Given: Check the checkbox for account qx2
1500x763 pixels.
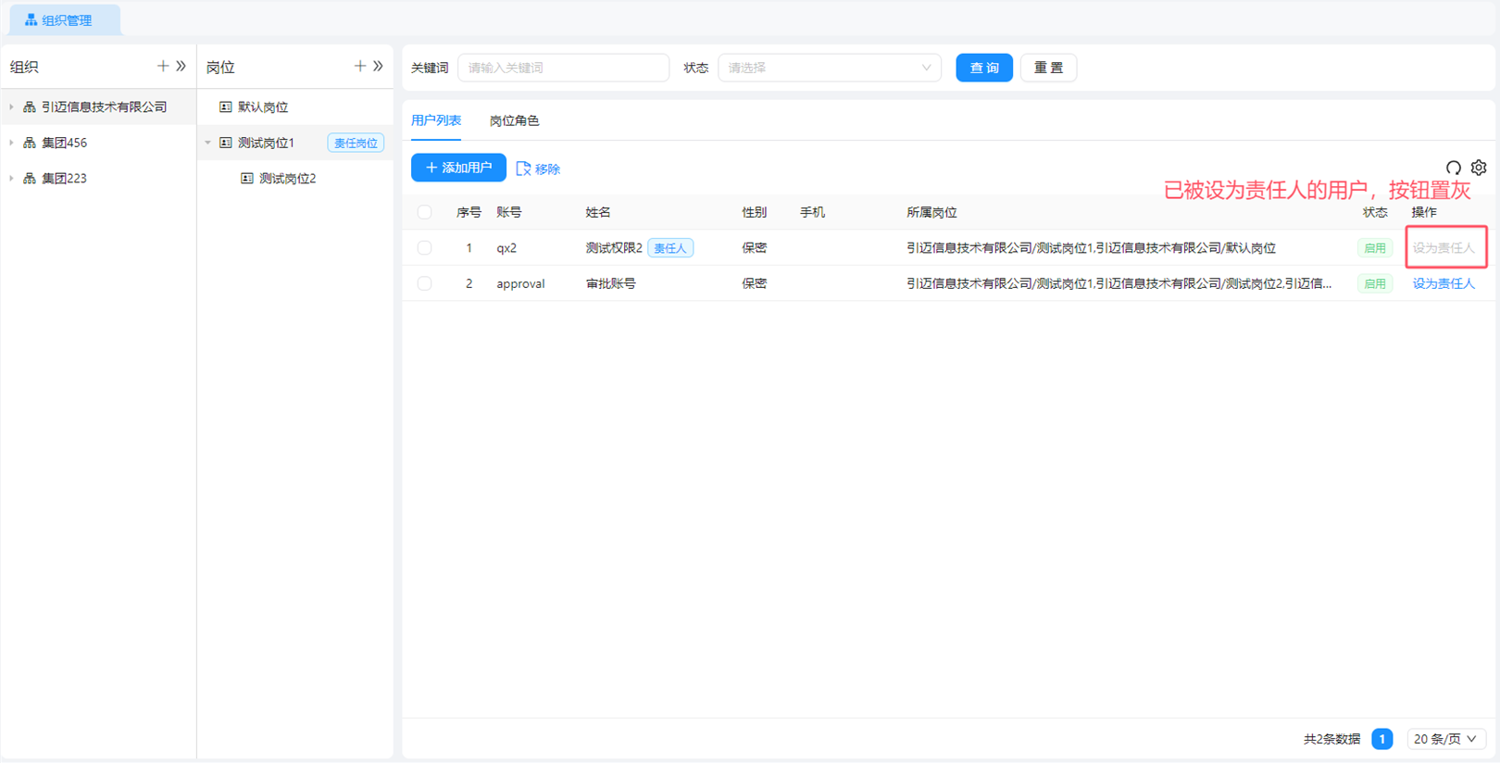Looking at the screenshot, I should click(x=424, y=248).
